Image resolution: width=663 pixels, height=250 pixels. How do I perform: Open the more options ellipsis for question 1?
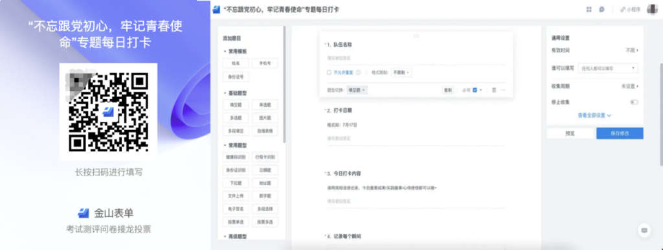(x=503, y=90)
